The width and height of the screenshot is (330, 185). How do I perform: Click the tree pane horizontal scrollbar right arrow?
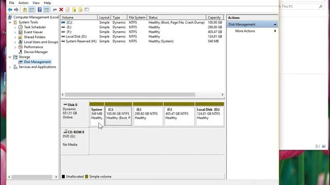(x=56, y=177)
